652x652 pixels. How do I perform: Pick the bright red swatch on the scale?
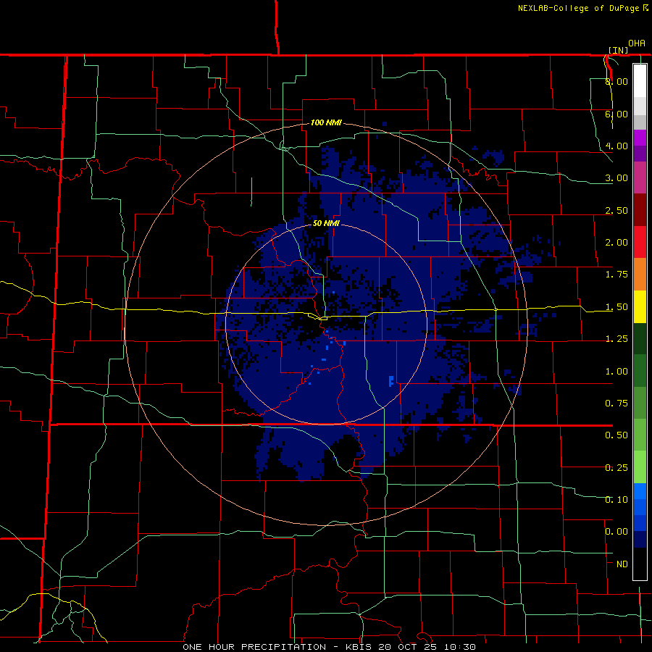point(640,242)
